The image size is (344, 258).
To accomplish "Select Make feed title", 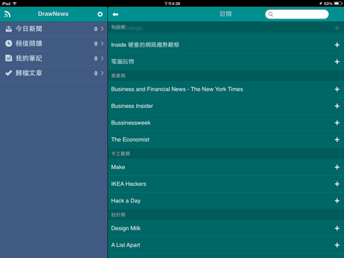I will click(x=118, y=167).
